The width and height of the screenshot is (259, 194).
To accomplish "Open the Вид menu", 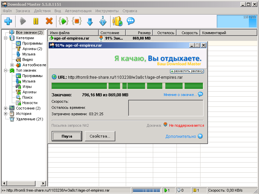I will [x=57, y=11].
